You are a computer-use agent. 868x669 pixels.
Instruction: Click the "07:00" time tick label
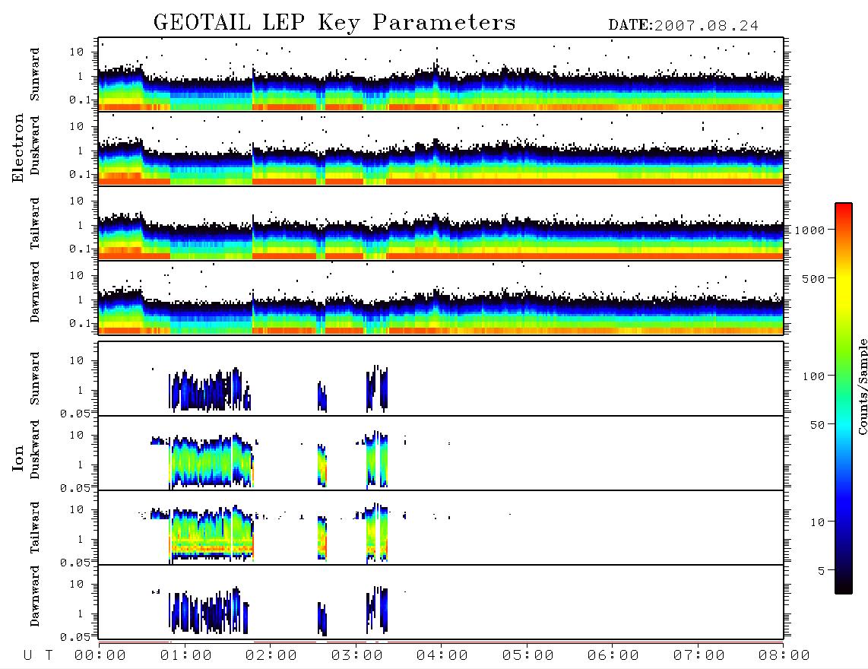click(x=699, y=656)
